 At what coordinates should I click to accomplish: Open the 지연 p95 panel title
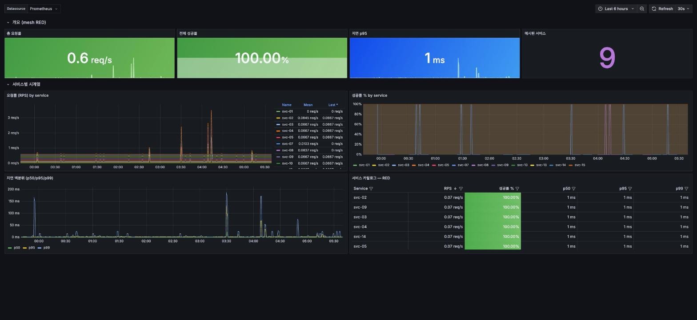click(360, 33)
